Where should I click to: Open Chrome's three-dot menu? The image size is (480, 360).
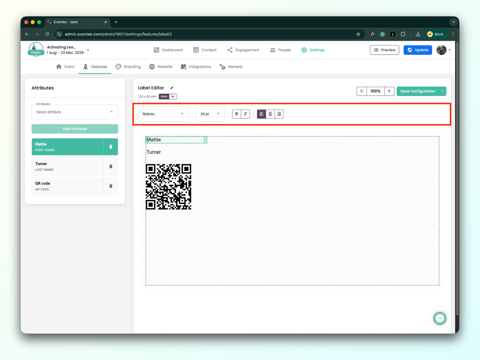click(x=453, y=34)
